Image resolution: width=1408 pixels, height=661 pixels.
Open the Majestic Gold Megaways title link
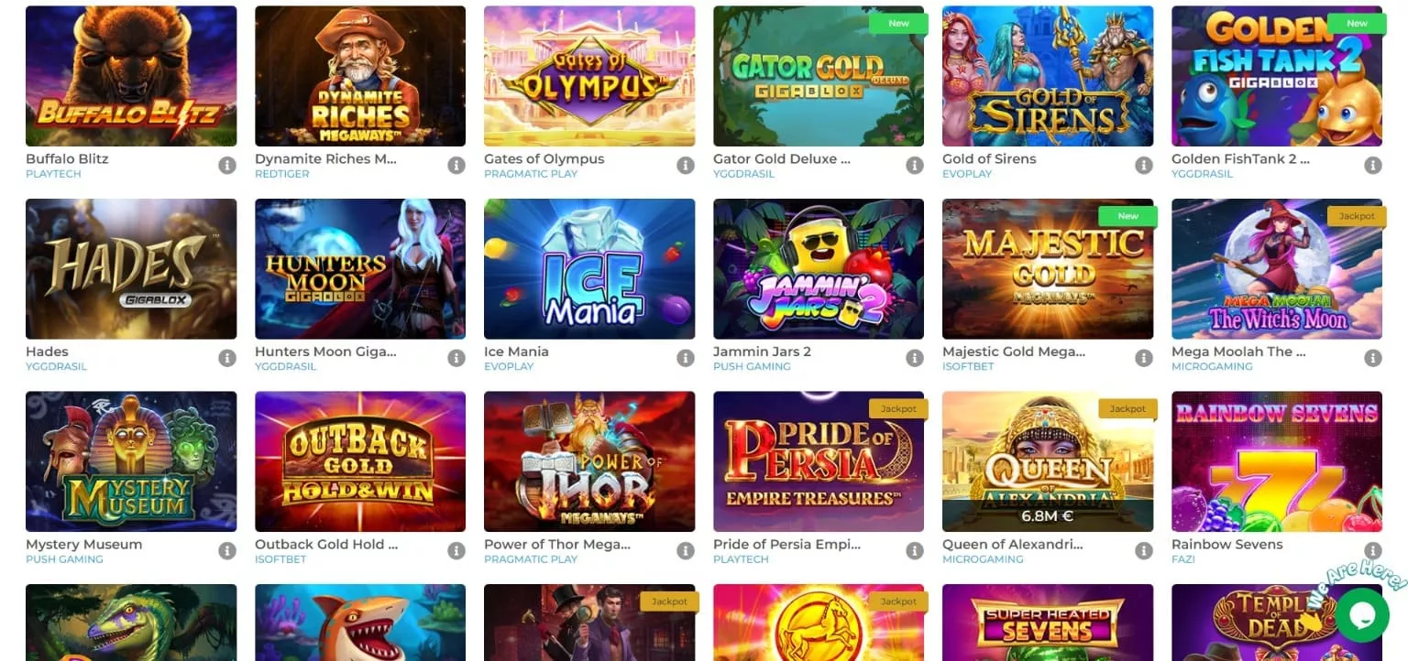click(1014, 352)
